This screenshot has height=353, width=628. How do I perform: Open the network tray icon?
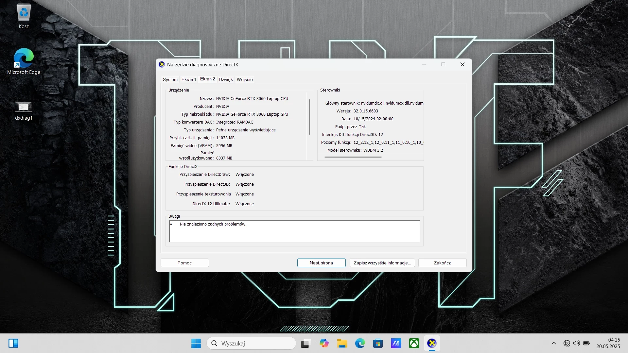(x=567, y=343)
